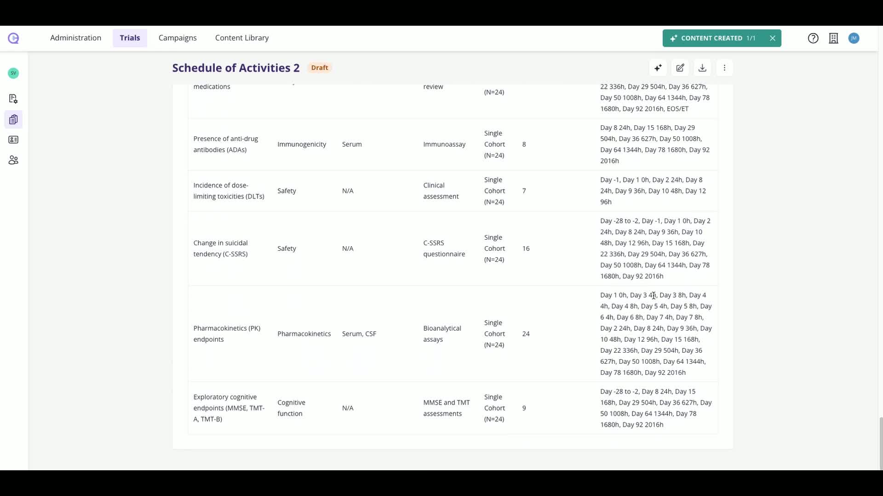Screen dimensions: 883x496
Task: Click the app logo in top-left
Action: point(13,38)
